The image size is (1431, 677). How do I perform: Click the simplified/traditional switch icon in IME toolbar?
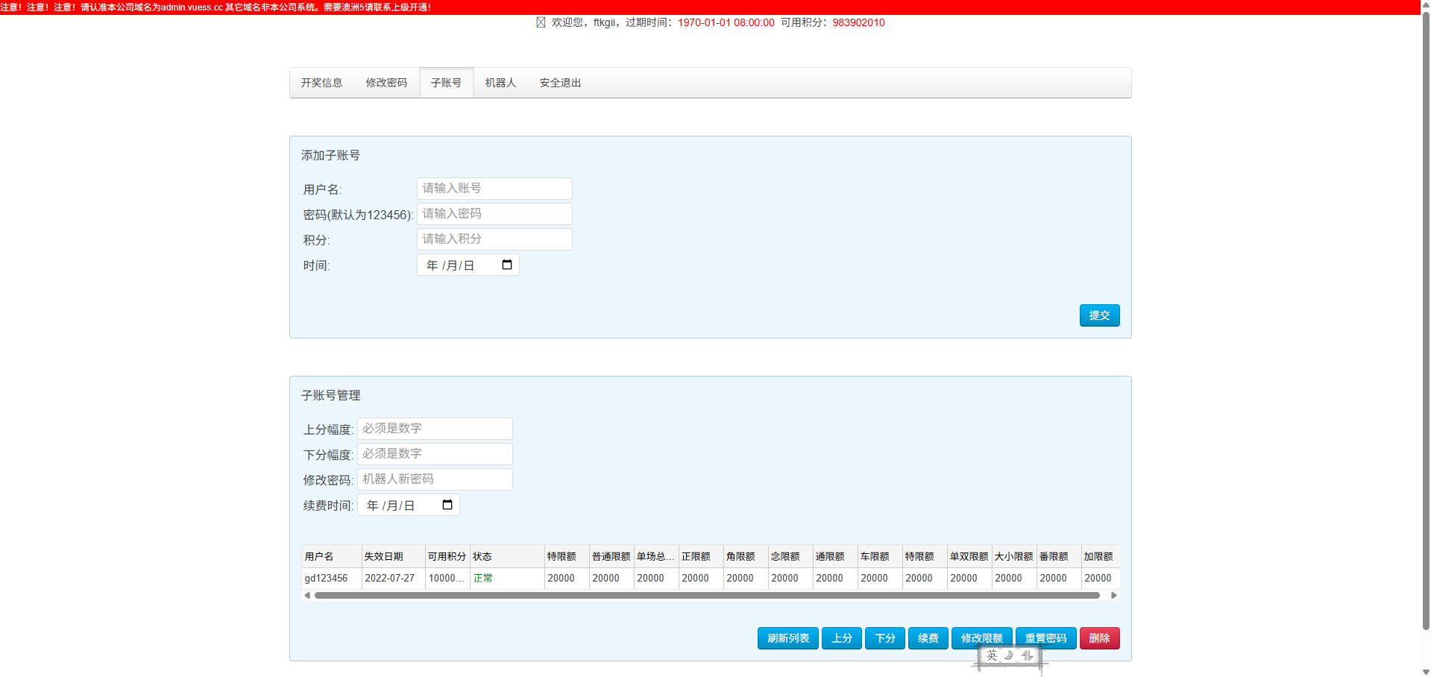point(1027,655)
